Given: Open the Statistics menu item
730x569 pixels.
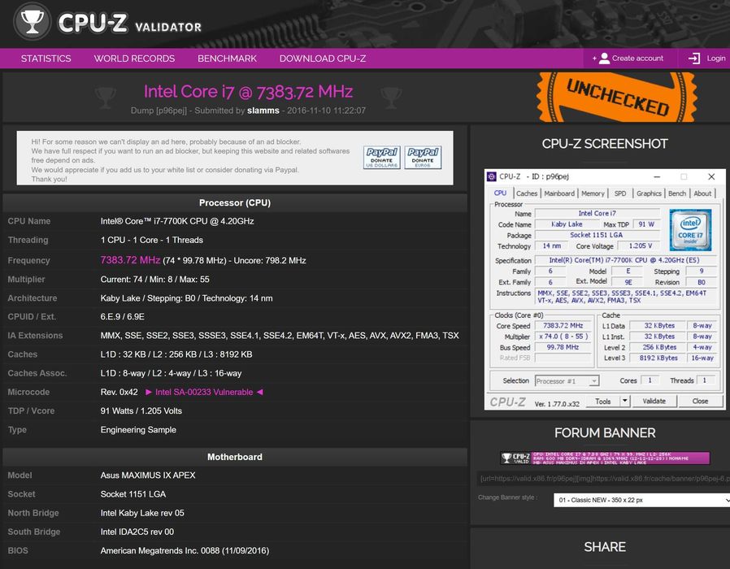Looking at the screenshot, I should (46, 59).
